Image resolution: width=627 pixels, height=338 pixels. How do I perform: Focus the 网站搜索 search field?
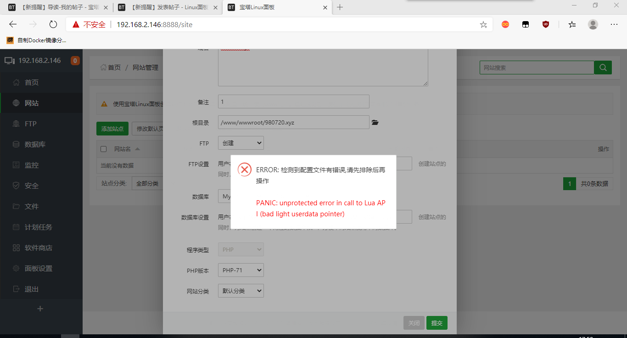click(537, 68)
